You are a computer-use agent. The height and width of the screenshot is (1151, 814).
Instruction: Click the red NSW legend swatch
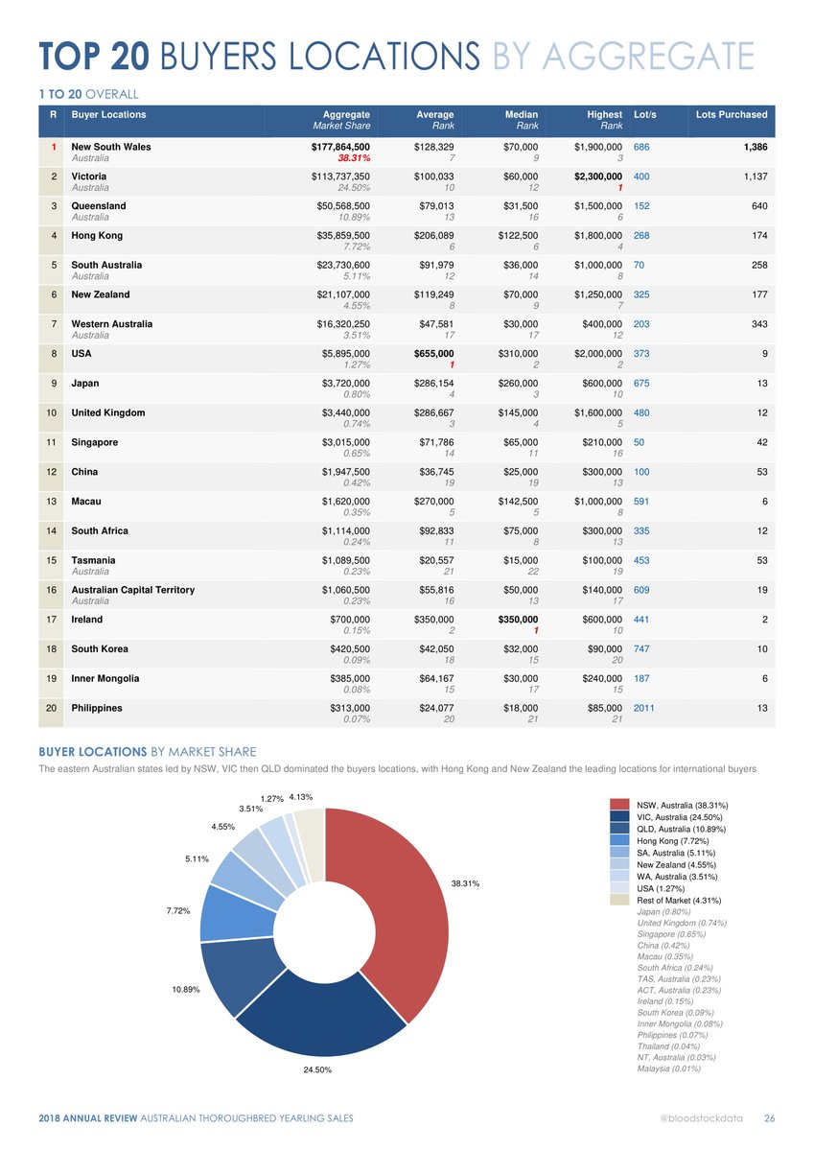click(x=620, y=805)
